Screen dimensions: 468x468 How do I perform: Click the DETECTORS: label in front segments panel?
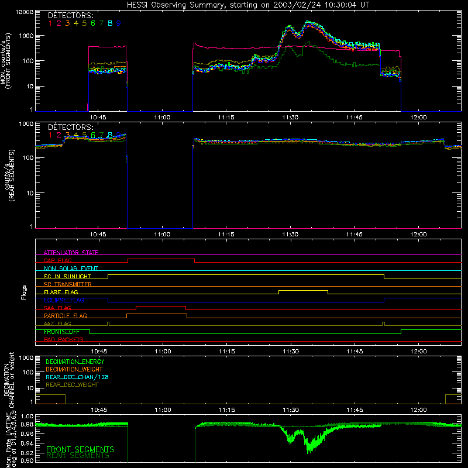(71, 15)
